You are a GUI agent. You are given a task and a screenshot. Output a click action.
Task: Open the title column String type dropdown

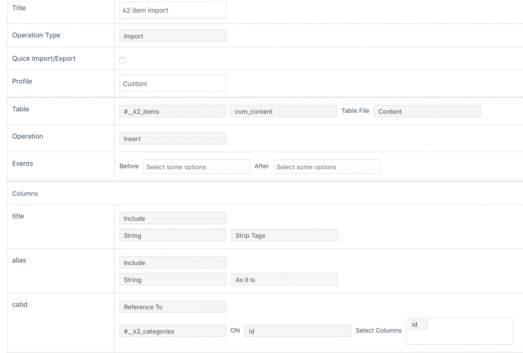[173, 235]
